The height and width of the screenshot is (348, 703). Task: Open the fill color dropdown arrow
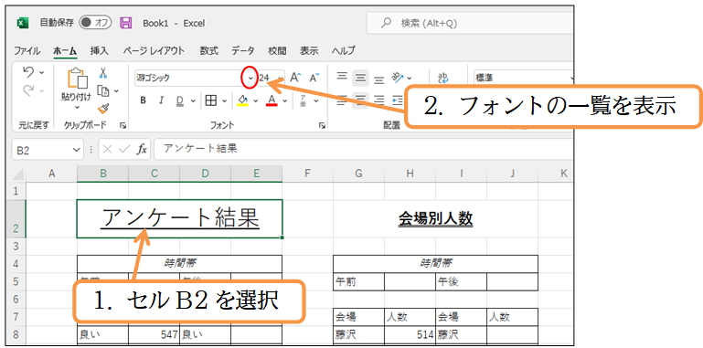tap(256, 100)
